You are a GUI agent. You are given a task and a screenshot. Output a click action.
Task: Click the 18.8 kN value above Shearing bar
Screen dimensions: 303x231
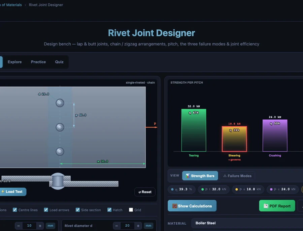[234, 124]
